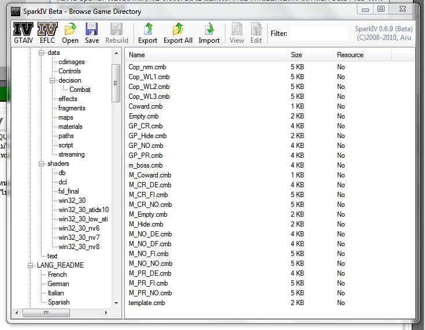Click tree horizontal scroll left arrow
Screen dimensions: 425x330
(17, 313)
